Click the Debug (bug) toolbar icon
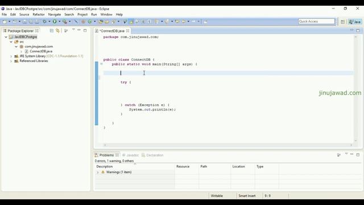364x205 pixels. click(44, 22)
